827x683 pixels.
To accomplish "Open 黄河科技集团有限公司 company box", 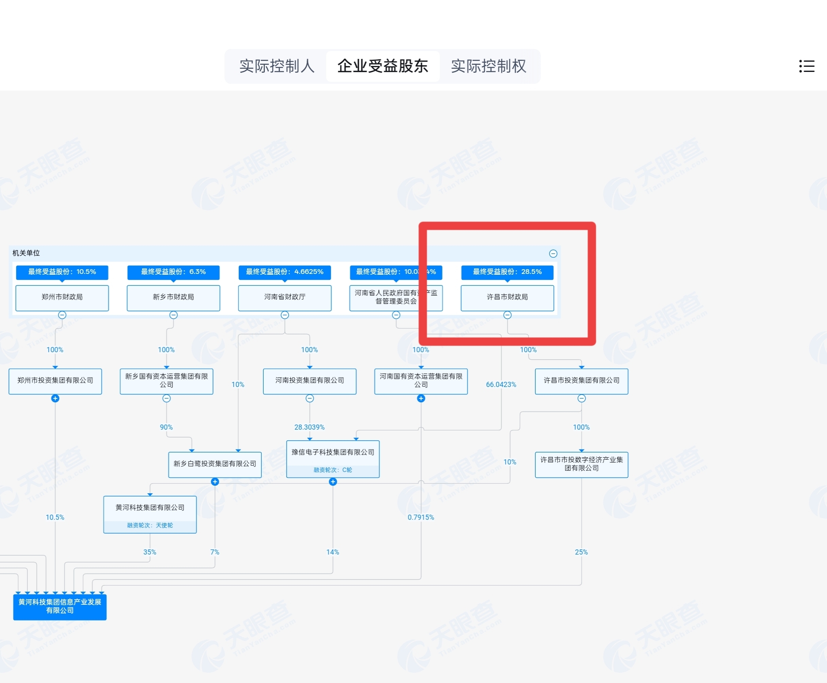I will tap(150, 515).
